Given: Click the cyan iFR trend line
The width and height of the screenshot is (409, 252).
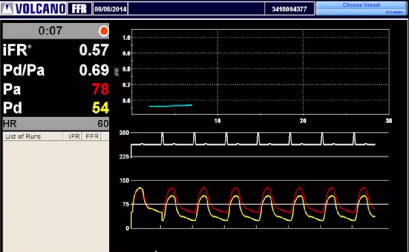Looking at the screenshot, I should 170,106.
